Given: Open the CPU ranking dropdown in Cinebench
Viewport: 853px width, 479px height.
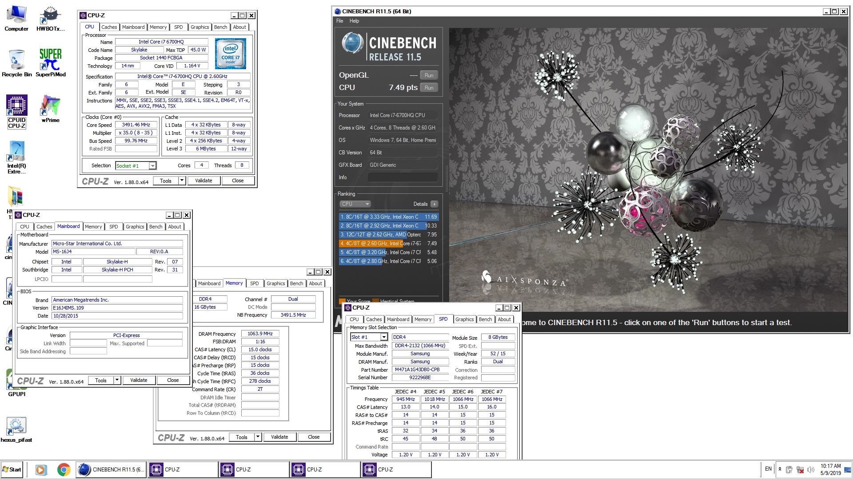Looking at the screenshot, I should pyautogui.click(x=355, y=204).
